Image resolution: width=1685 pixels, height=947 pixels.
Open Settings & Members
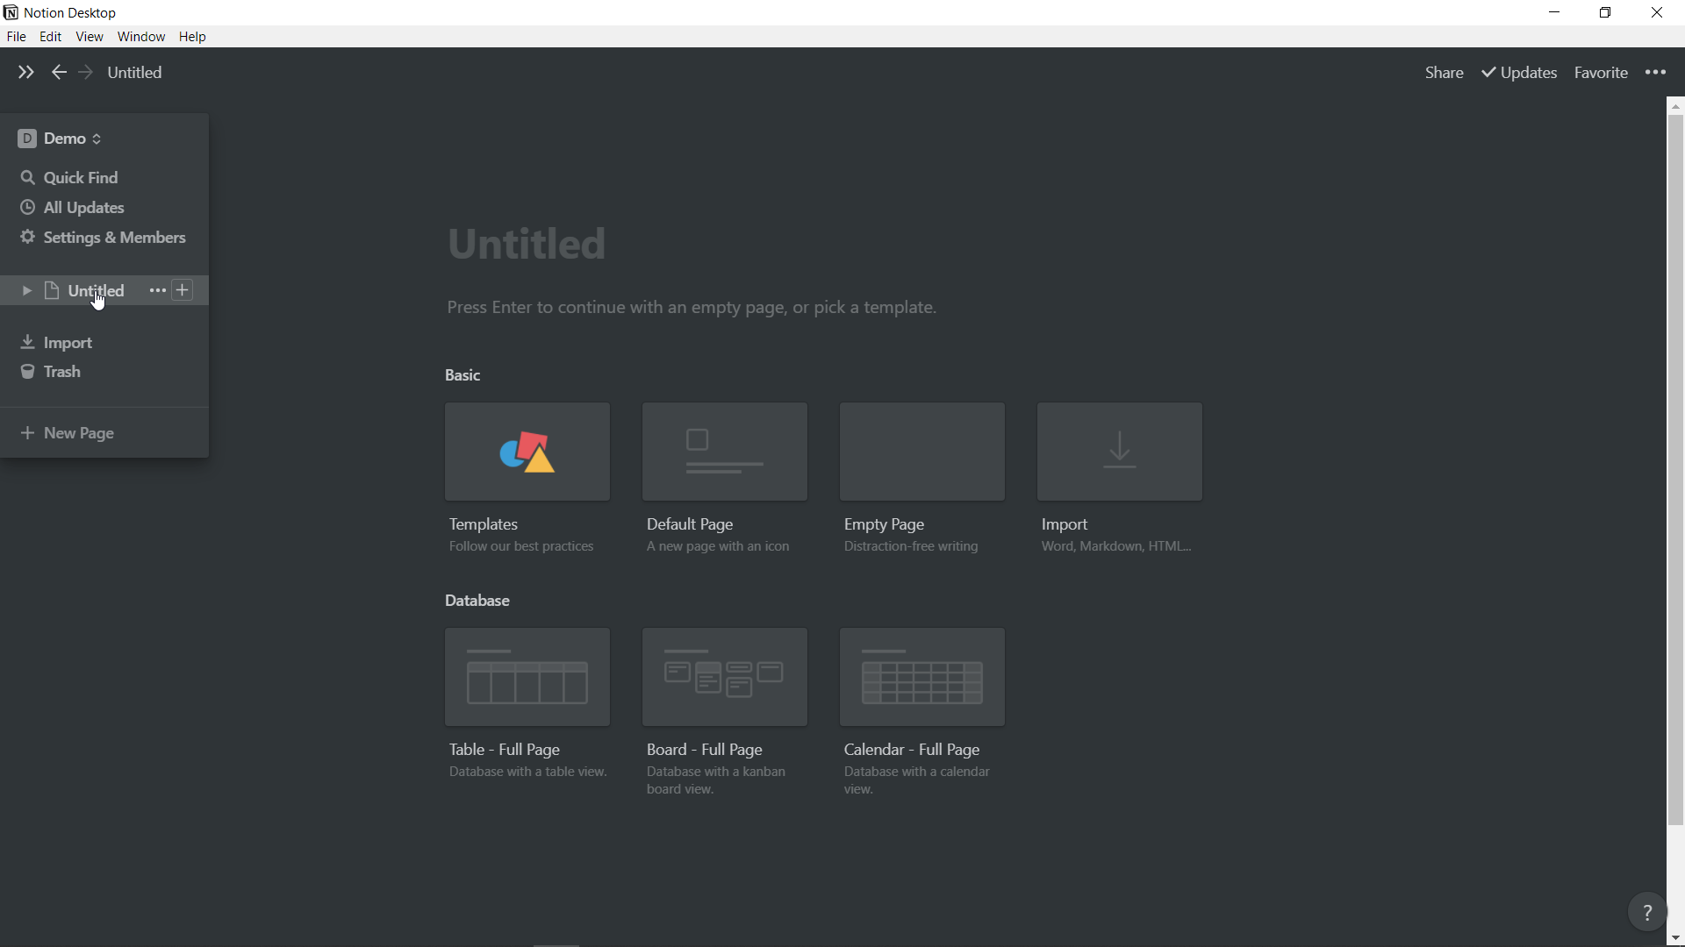pos(104,238)
